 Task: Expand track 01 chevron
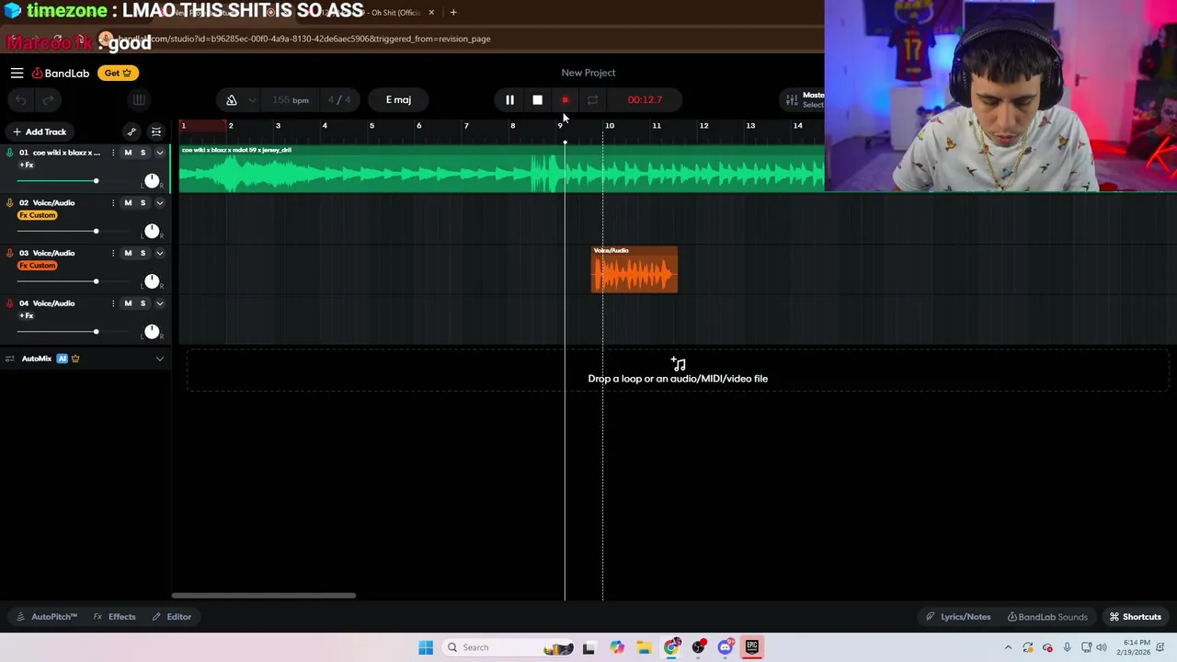pyautogui.click(x=159, y=153)
